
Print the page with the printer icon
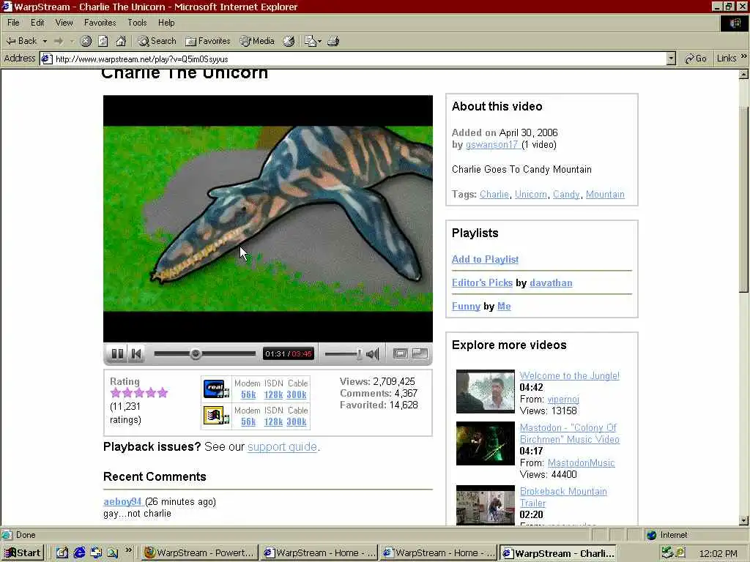333,41
